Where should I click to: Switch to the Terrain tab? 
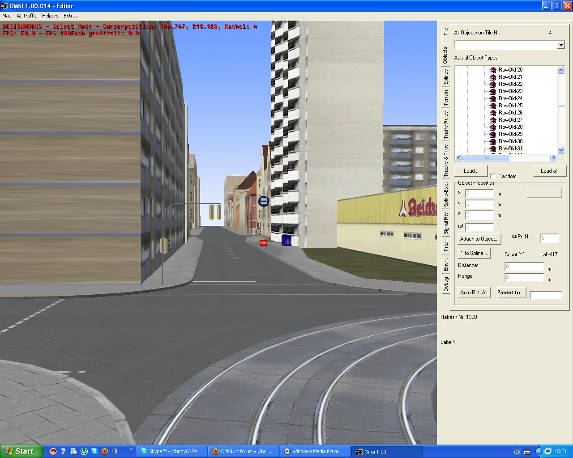tap(446, 98)
